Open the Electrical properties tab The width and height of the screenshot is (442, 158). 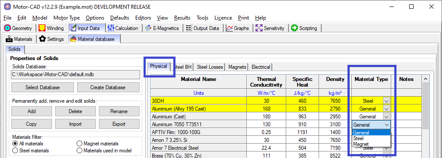point(261,67)
